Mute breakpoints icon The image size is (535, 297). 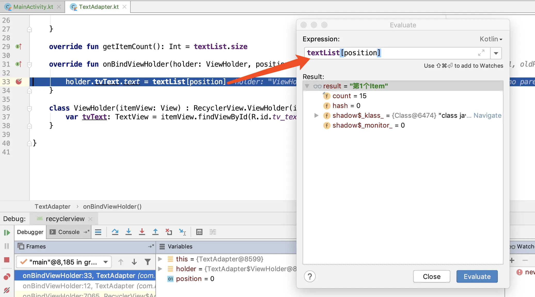(x=7, y=290)
